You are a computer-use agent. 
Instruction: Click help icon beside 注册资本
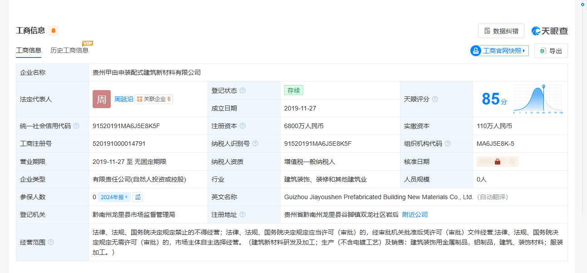pyautogui.click(x=242, y=126)
